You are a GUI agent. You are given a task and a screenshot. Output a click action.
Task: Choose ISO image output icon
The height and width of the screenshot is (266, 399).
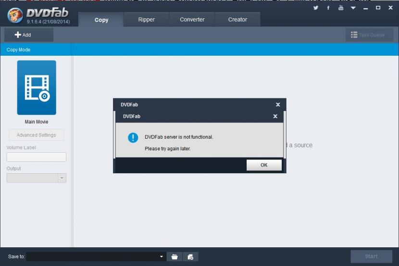[x=190, y=257]
